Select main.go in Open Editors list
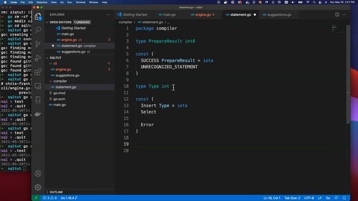This screenshot has width=358, height=201. click(x=79, y=34)
